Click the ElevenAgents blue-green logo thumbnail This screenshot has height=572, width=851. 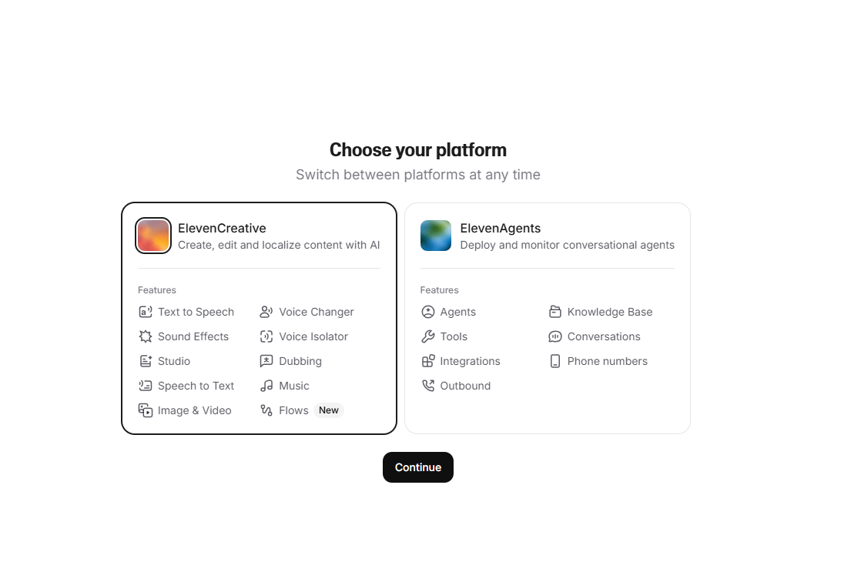[436, 236]
